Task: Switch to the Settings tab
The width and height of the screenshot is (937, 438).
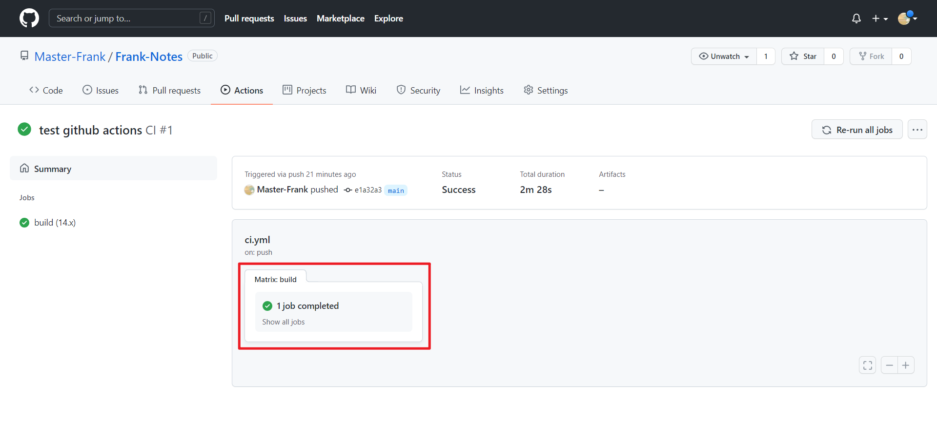Action: tap(546, 90)
